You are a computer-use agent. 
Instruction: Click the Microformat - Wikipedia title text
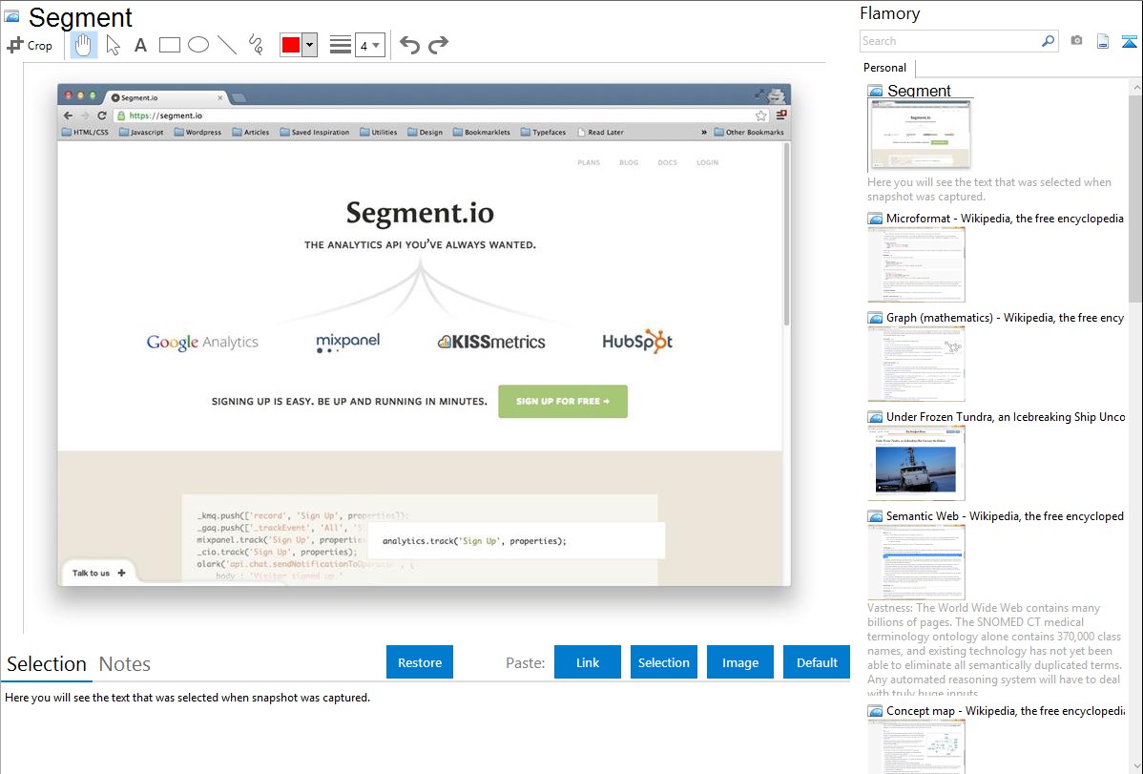point(1005,219)
